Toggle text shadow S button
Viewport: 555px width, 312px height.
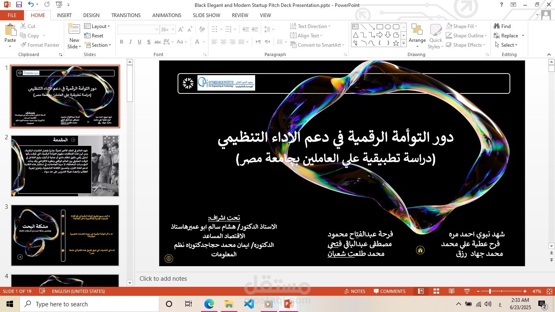pos(149,42)
